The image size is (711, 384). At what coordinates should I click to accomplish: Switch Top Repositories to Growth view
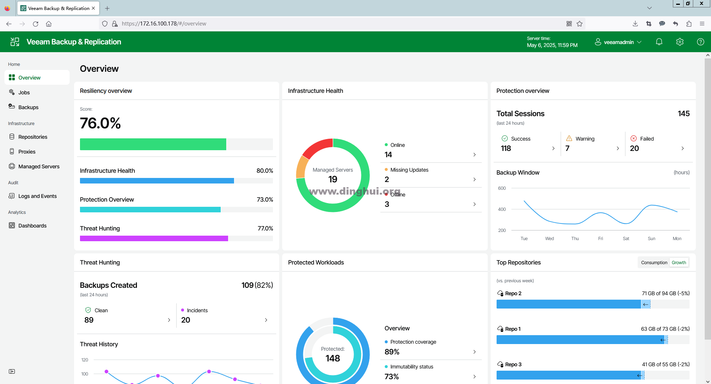click(679, 262)
